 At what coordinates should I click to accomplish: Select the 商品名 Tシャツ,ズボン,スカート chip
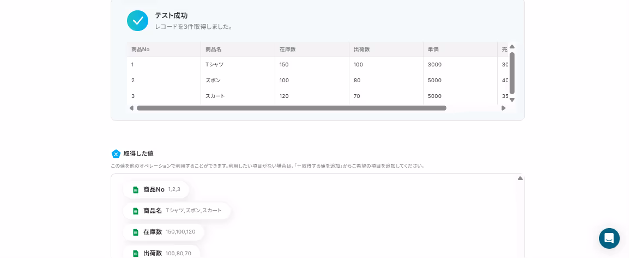pos(177,211)
